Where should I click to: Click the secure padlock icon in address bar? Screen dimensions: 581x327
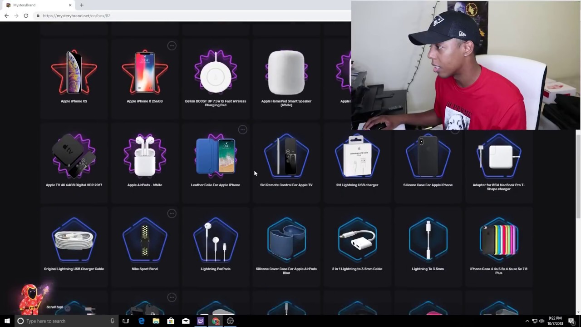click(x=38, y=15)
